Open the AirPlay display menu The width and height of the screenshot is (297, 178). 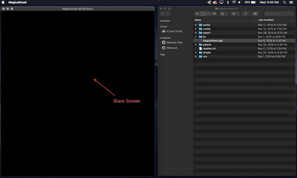coord(221,2)
